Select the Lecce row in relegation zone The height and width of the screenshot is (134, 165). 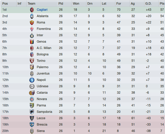pyautogui.click(x=83, y=118)
